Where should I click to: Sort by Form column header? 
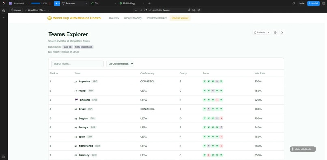click(x=206, y=74)
